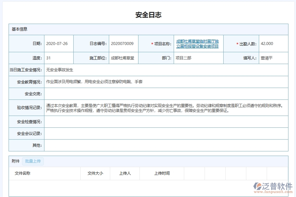Click the 安全教育情况 text row
The width and height of the screenshot is (296, 197).
[x=132, y=82]
